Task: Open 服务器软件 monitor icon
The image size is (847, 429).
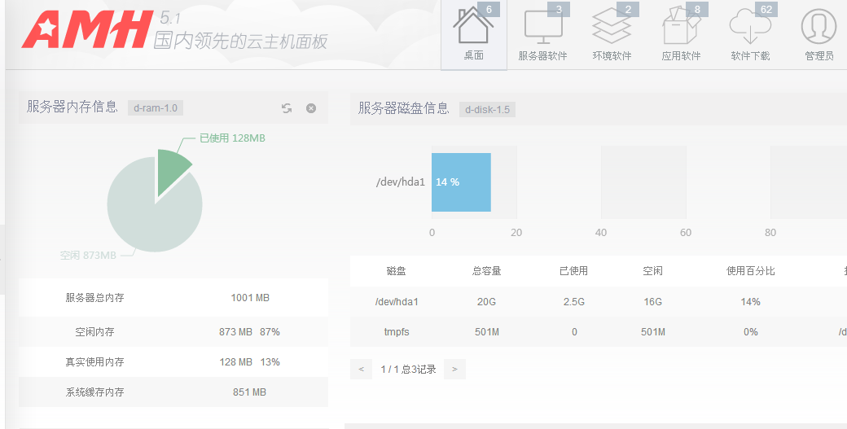Action: (x=542, y=34)
